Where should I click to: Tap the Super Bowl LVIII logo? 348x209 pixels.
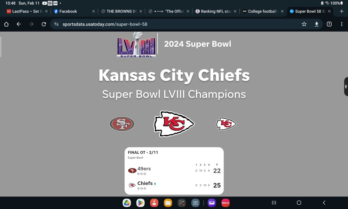(x=136, y=45)
